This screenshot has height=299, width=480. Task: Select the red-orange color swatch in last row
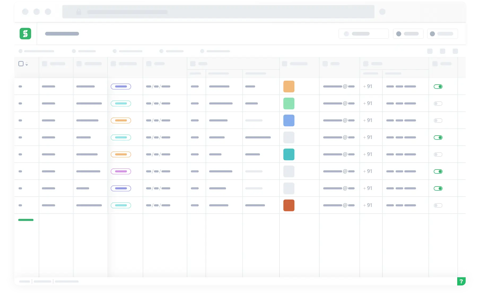coord(289,205)
